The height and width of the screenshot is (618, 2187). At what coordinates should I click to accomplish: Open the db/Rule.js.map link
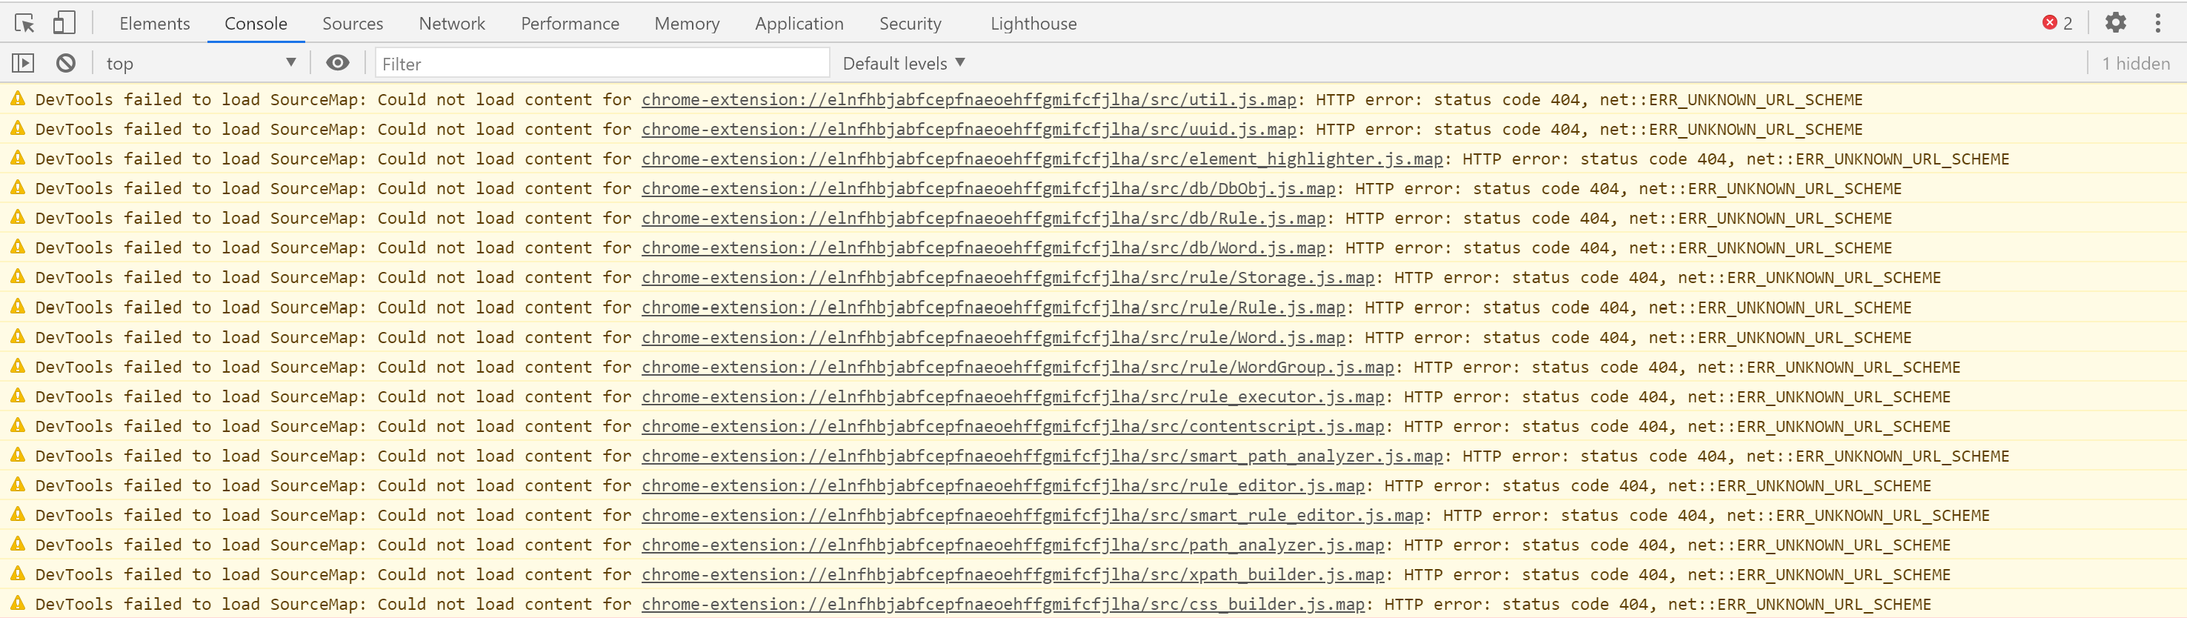pyautogui.click(x=983, y=218)
